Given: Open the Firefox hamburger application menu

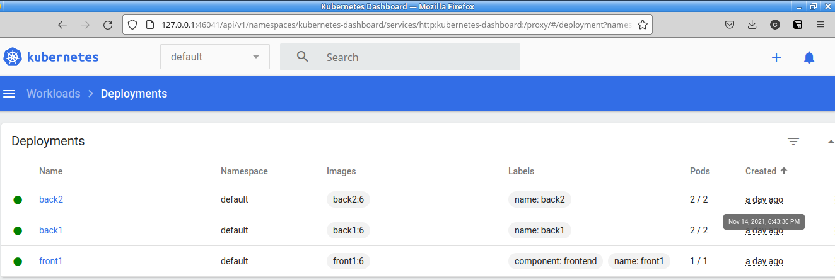Looking at the screenshot, I should [820, 25].
